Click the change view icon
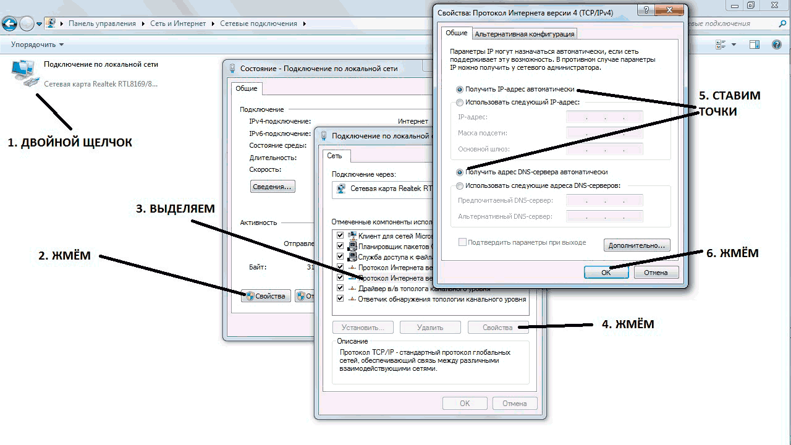 point(721,44)
